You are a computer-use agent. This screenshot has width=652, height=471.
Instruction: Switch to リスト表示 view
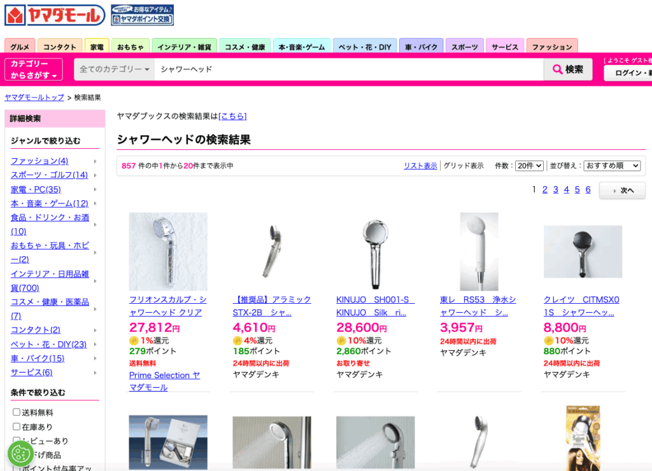[420, 165]
